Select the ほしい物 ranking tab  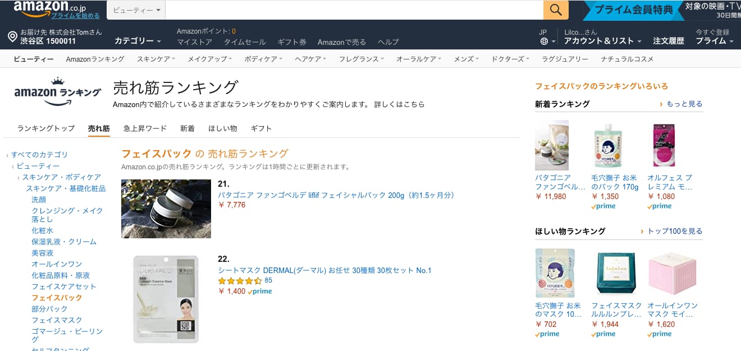(223, 128)
